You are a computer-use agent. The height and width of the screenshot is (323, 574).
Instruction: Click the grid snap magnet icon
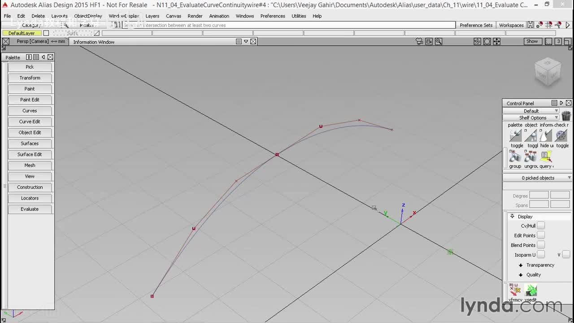point(549,25)
